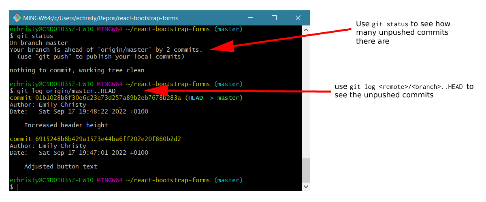
Task: Minimize the MINGW64 terminal window
Action: (x=251, y=18)
